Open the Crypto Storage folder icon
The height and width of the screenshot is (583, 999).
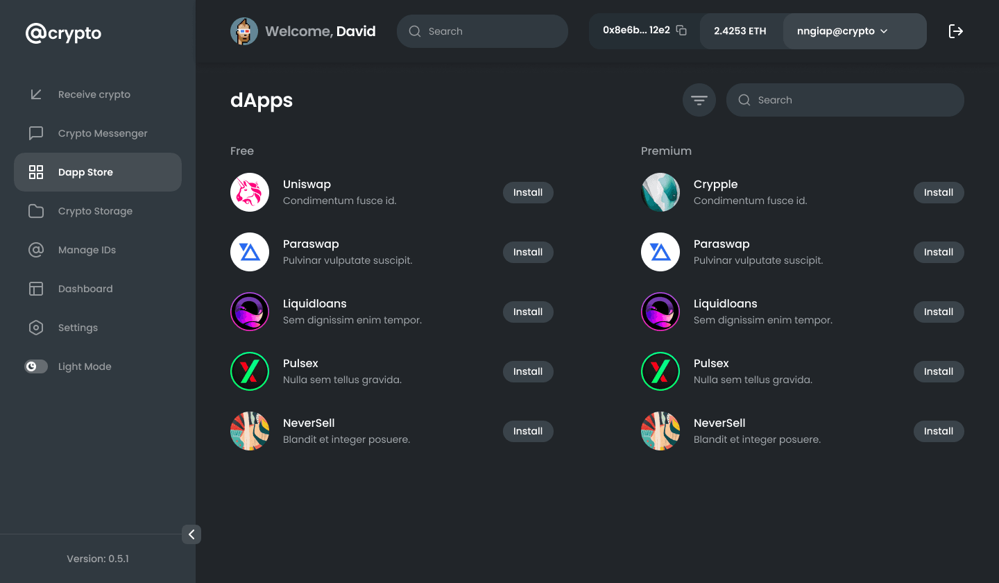[x=36, y=211]
